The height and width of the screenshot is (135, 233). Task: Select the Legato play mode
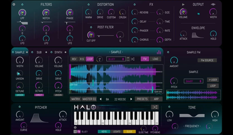click(117, 132)
